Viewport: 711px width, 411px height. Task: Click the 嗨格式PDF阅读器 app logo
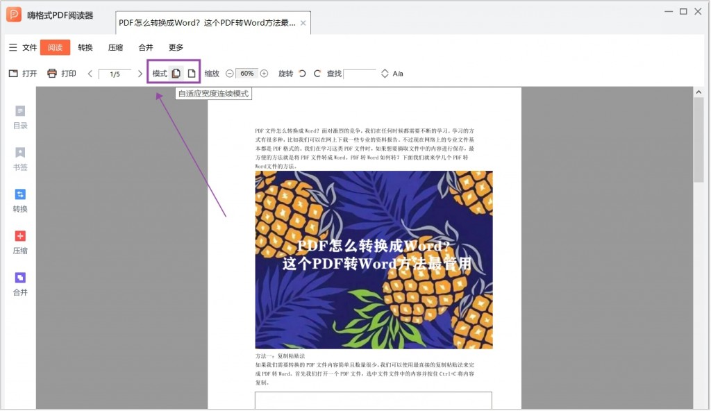(14, 15)
